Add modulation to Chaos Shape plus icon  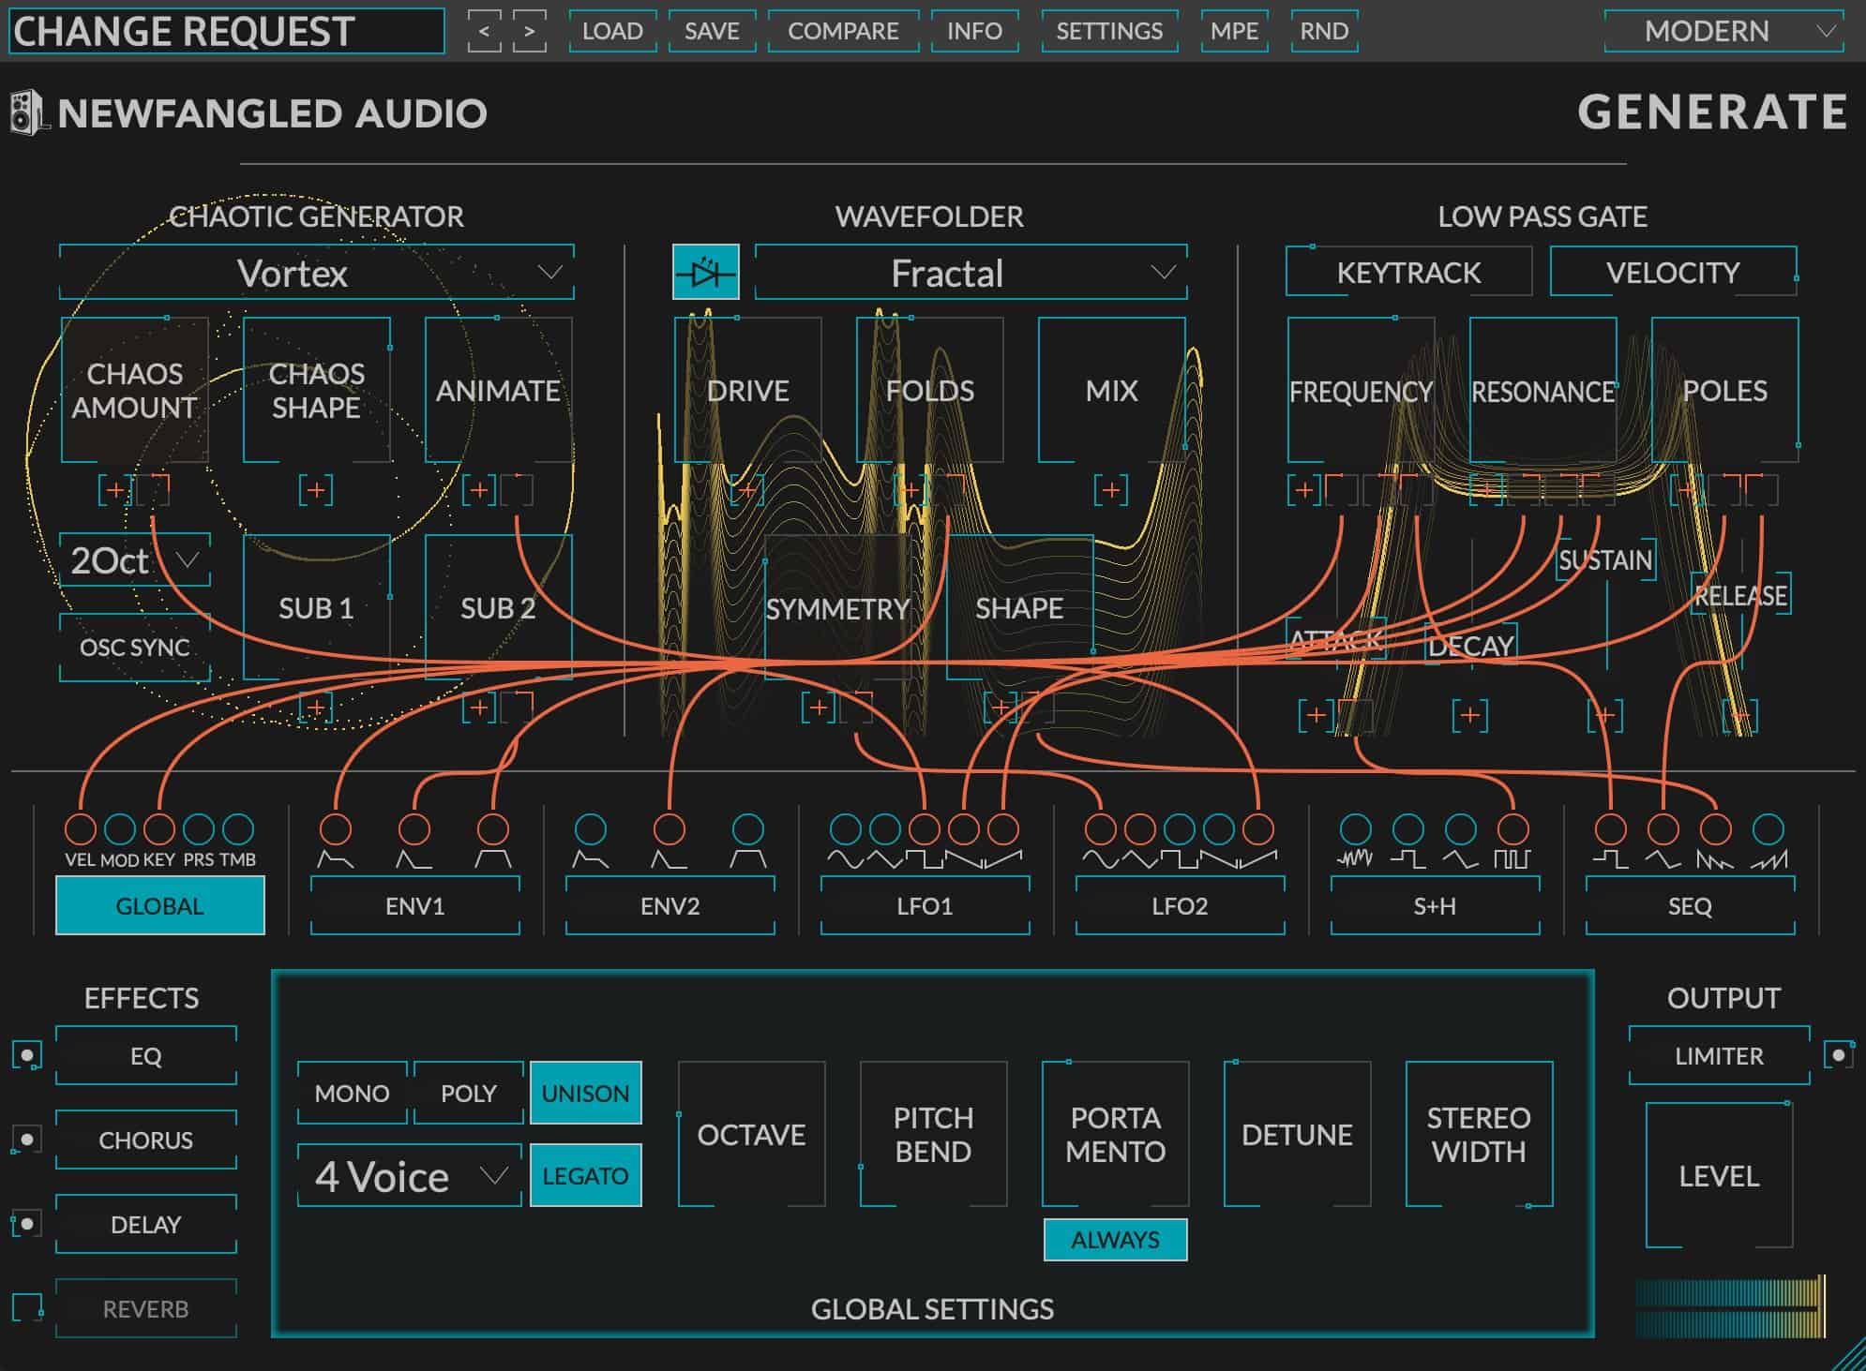tap(316, 490)
